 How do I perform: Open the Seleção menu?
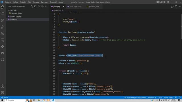click(23, 2)
